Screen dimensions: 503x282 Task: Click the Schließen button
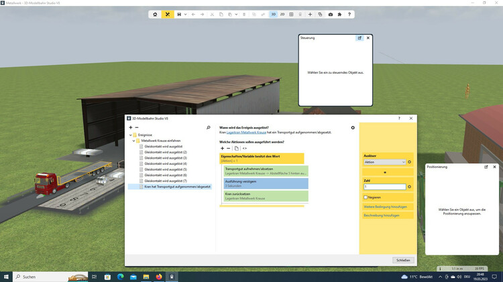click(403, 260)
